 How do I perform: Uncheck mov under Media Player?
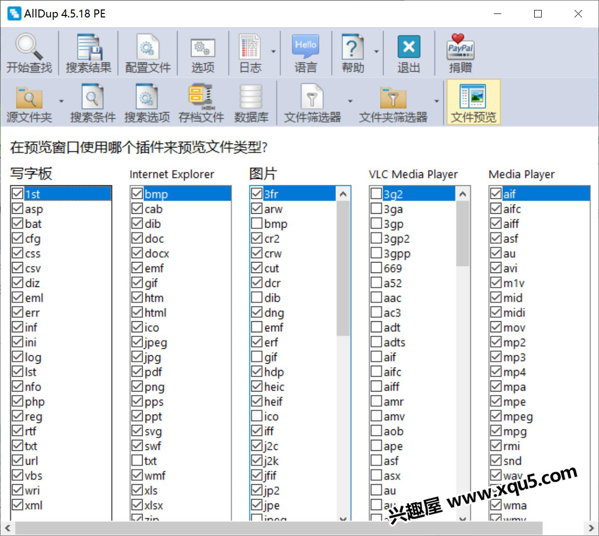[496, 327]
